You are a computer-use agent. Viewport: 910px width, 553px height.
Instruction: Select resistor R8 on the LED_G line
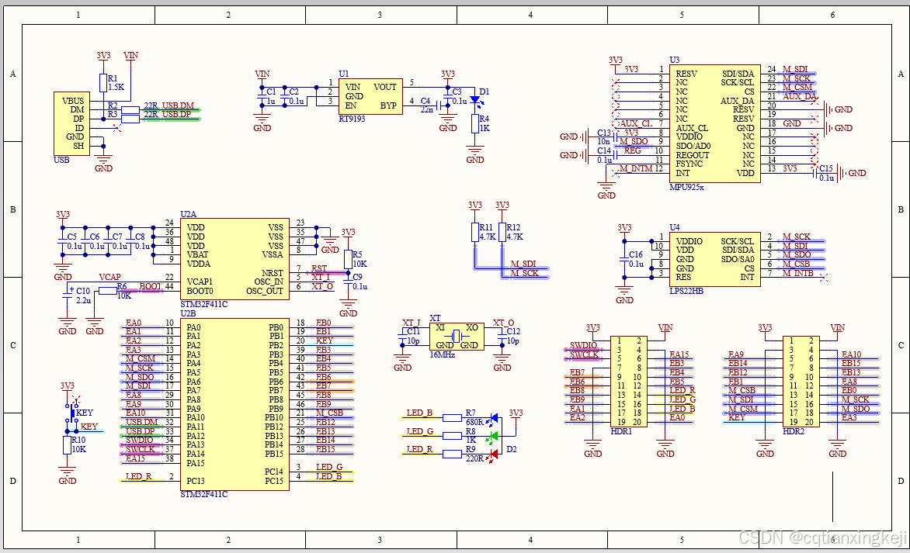click(x=452, y=435)
